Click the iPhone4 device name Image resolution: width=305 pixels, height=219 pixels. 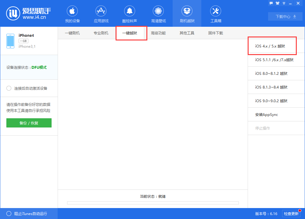click(x=26, y=35)
